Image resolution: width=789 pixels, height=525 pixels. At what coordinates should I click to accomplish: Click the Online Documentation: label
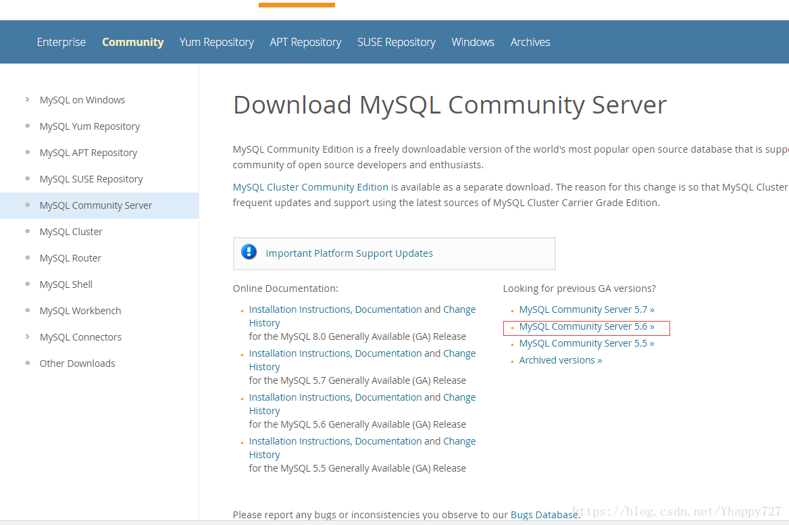(x=285, y=289)
